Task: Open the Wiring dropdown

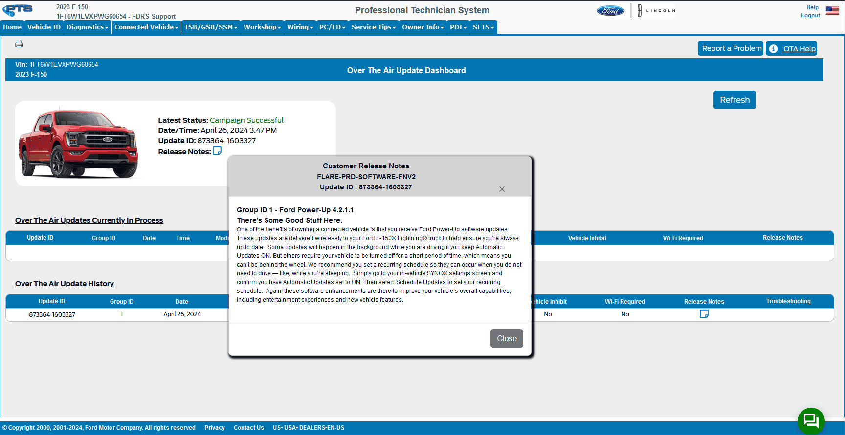Action: pos(300,27)
